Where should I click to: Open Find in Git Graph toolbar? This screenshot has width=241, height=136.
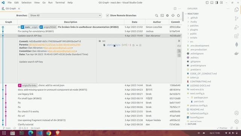157,15
